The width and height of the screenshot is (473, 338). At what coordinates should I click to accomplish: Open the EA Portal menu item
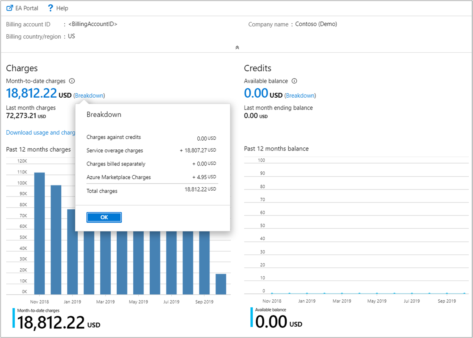(x=26, y=8)
